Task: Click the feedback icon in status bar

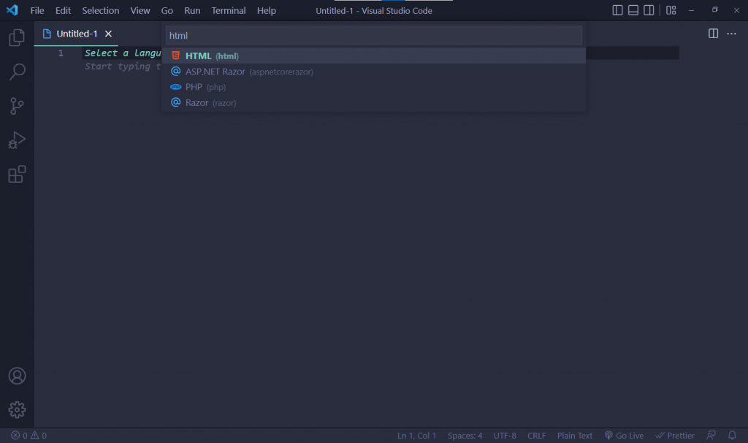Action: (x=711, y=436)
